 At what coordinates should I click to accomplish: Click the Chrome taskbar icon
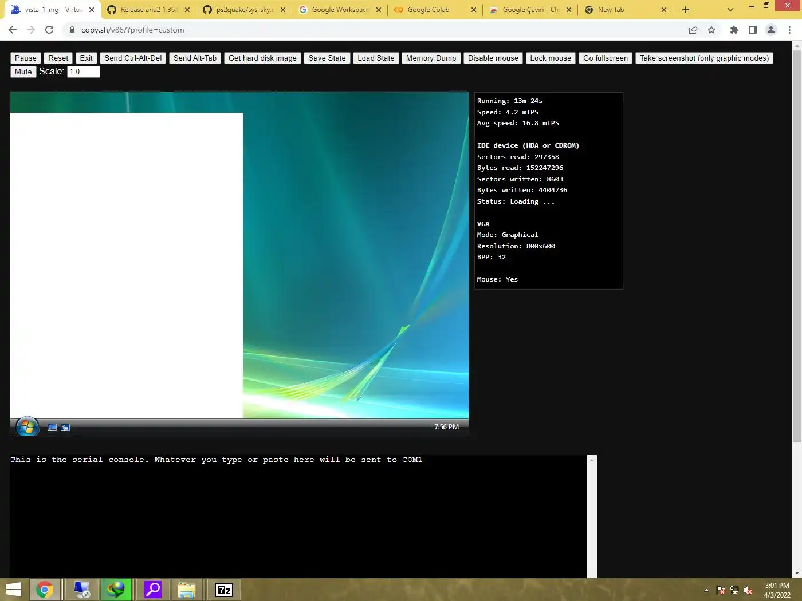click(x=45, y=590)
